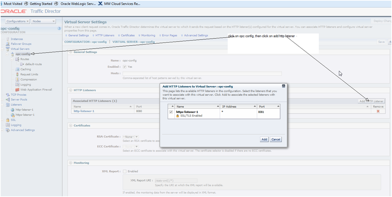
Task: Click the Routes icon in the tree
Action: pos(17,59)
